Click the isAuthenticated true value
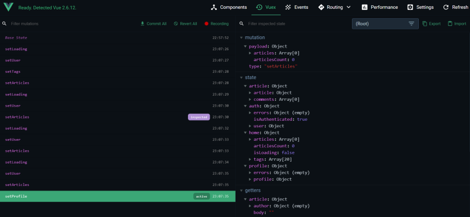The image size is (470, 217). 302,120
